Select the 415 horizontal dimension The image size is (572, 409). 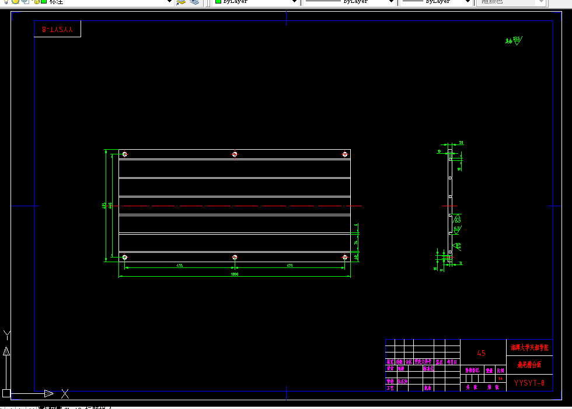tap(180, 266)
